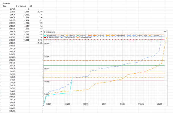
Task: Select the backers value 5,041
Action: point(27,35)
